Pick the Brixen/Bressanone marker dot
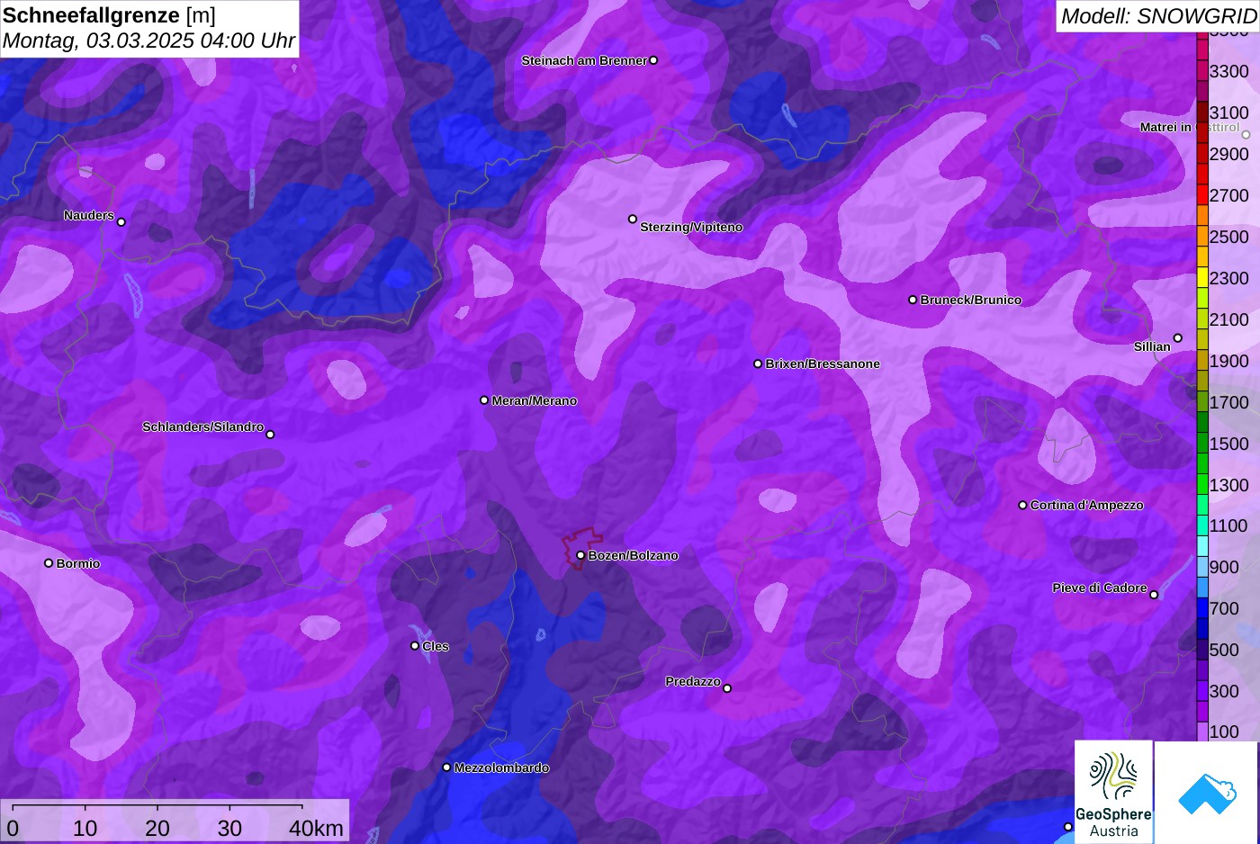Screen dimensions: 1260x844 (x=758, y=364)
